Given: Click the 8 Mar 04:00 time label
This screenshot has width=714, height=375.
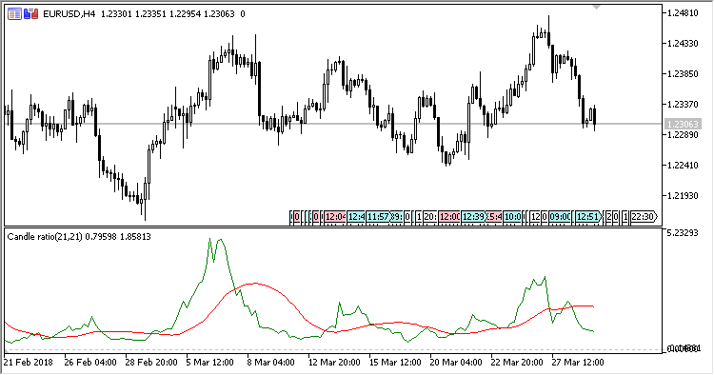Looking at the screenshot, I should 271,363.
